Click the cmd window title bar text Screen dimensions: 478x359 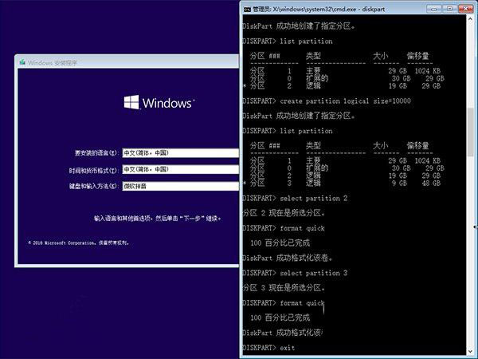319,9
